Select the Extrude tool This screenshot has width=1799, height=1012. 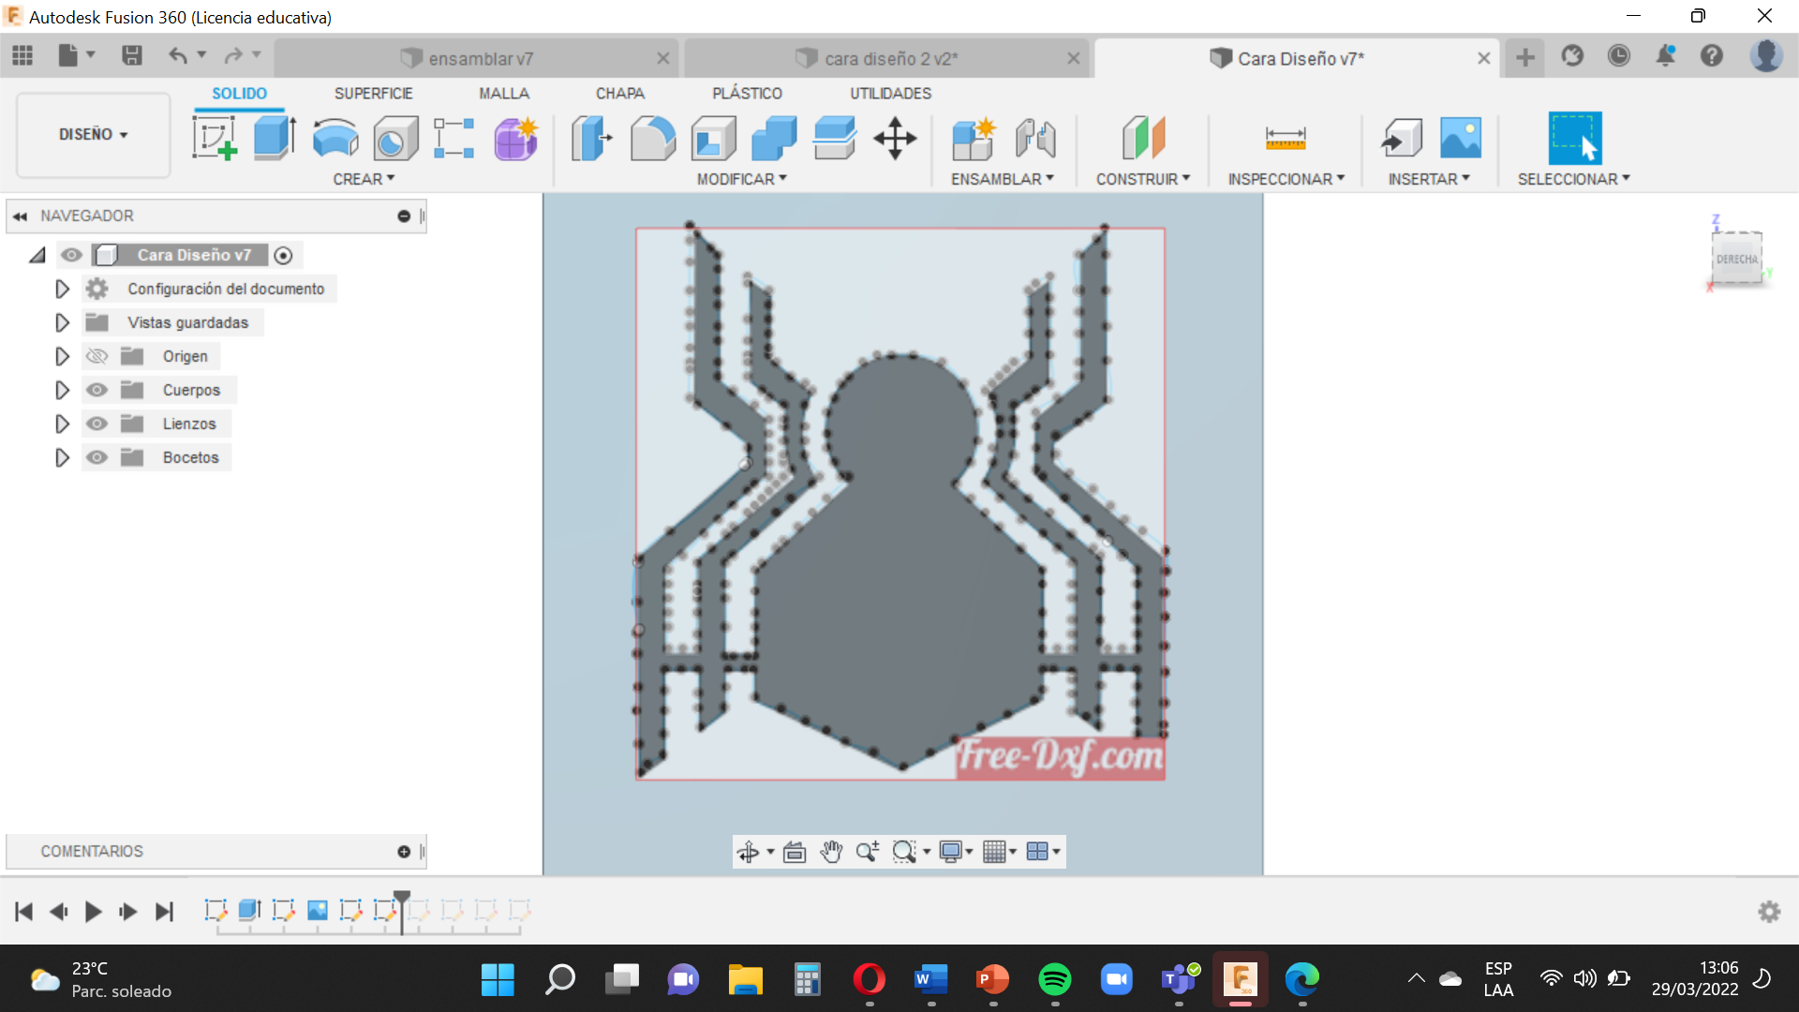[275, 139]
